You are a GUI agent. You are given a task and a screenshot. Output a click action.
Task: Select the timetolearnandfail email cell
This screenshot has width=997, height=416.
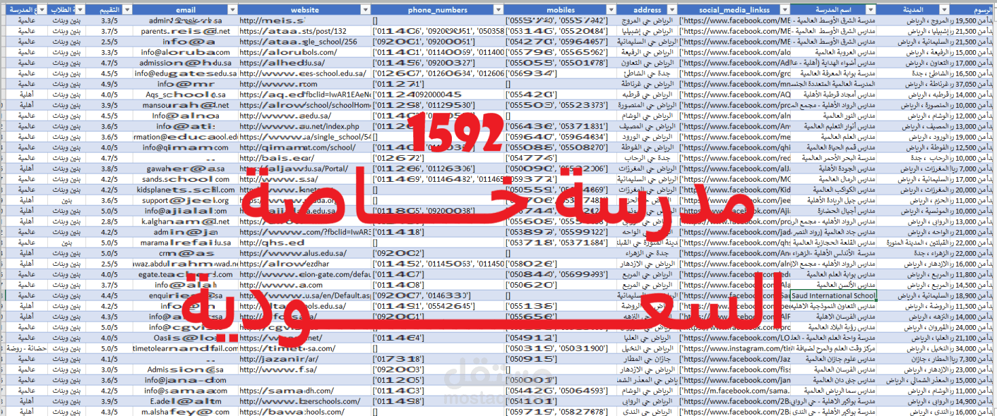186,348
